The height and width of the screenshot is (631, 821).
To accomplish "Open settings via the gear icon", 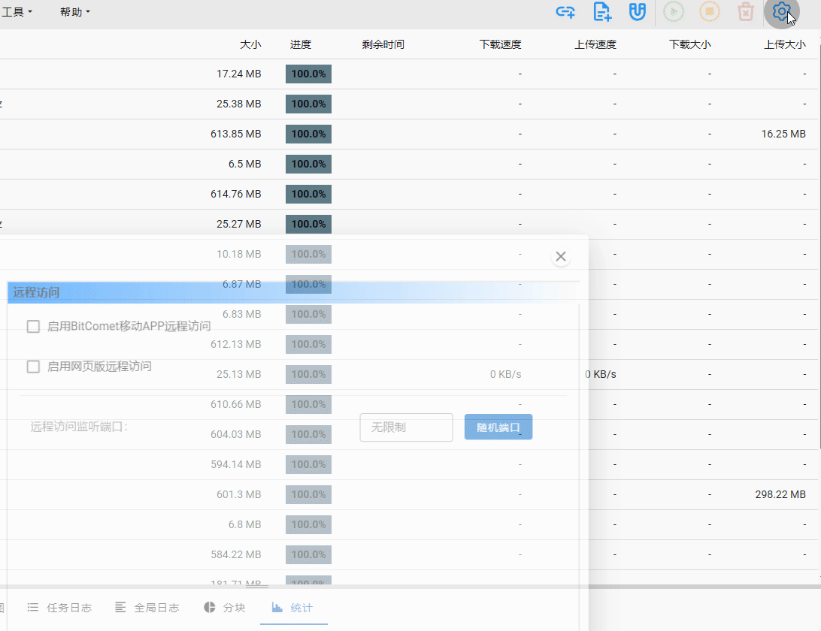I will click(782, 12).
